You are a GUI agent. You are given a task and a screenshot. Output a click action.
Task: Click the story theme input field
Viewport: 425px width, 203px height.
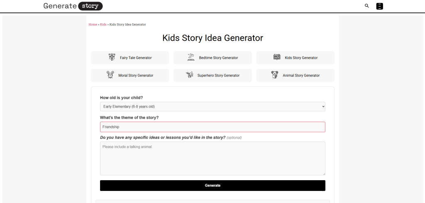pyautogui.click(x=212, y=127)
